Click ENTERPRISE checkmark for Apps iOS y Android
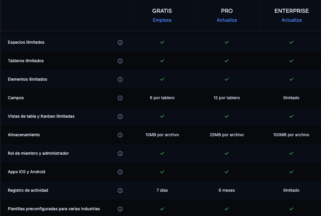The width and height of the screenshot is (321, 216). (x=291, y=172)
